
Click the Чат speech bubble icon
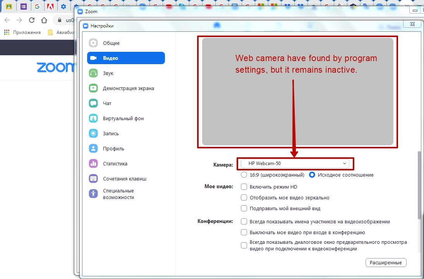(x=93, y=103)
